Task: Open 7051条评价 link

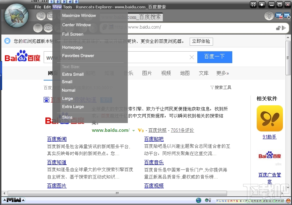Action: (x=182, y=130)
